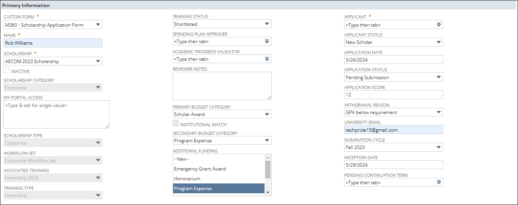This screenshot has width=518, height=205.
Task: Select Emergency Grant Award in Additional Funding
Action: point(219,169)
